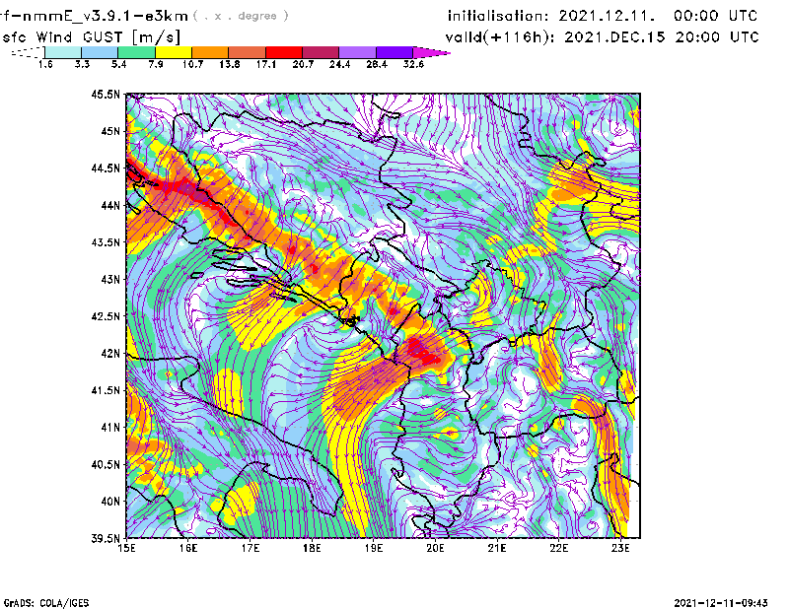Pick the salmon 13.8–17.1 legend swatch

[x=248, y=52]
